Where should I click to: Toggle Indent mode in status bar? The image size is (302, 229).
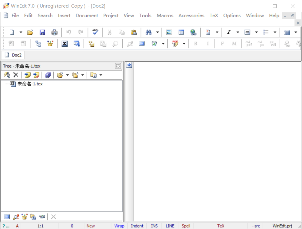tap(137, 226)
